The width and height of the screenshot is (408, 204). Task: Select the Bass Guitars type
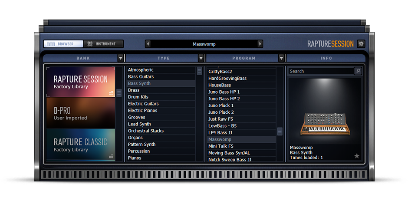pos(161,76)
